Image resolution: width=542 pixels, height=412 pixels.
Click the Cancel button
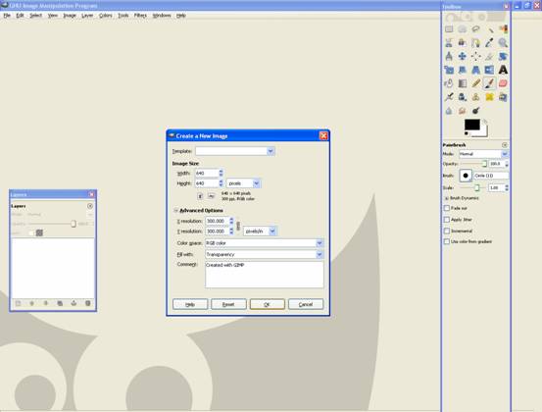(x=306, y=304)
